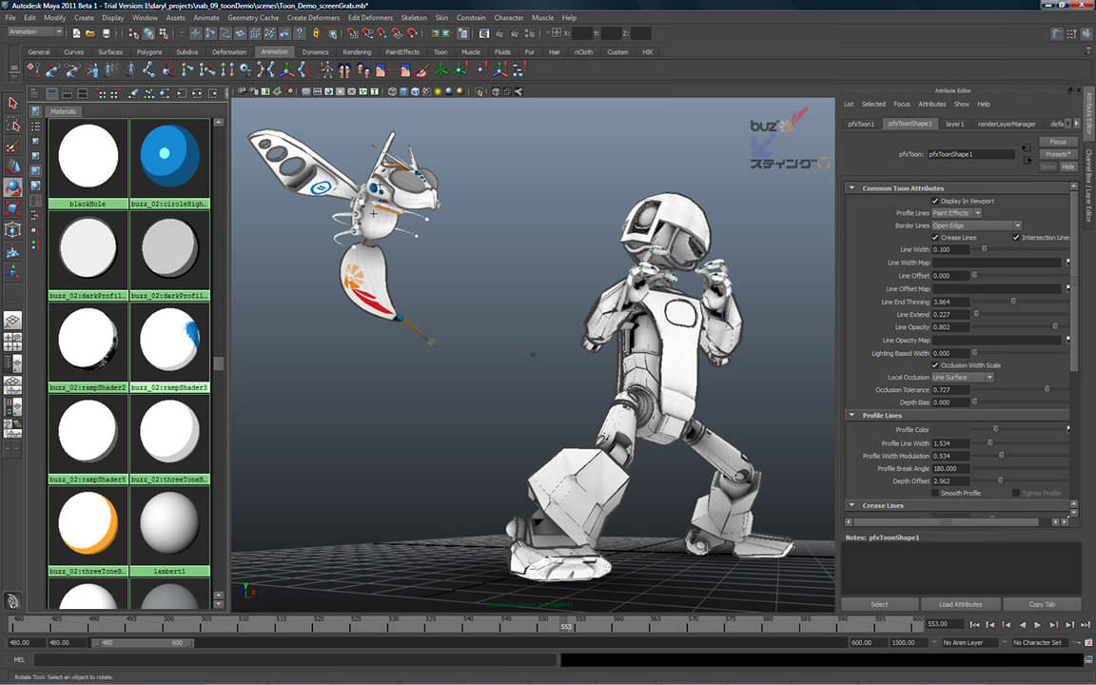Activate the Move tool
Viewport: 1096px width, 685px height.
(12, 166)
